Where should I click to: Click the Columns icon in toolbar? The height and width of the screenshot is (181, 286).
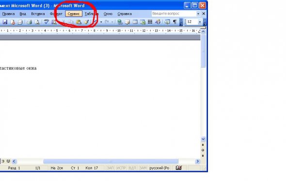click(150, 22)
